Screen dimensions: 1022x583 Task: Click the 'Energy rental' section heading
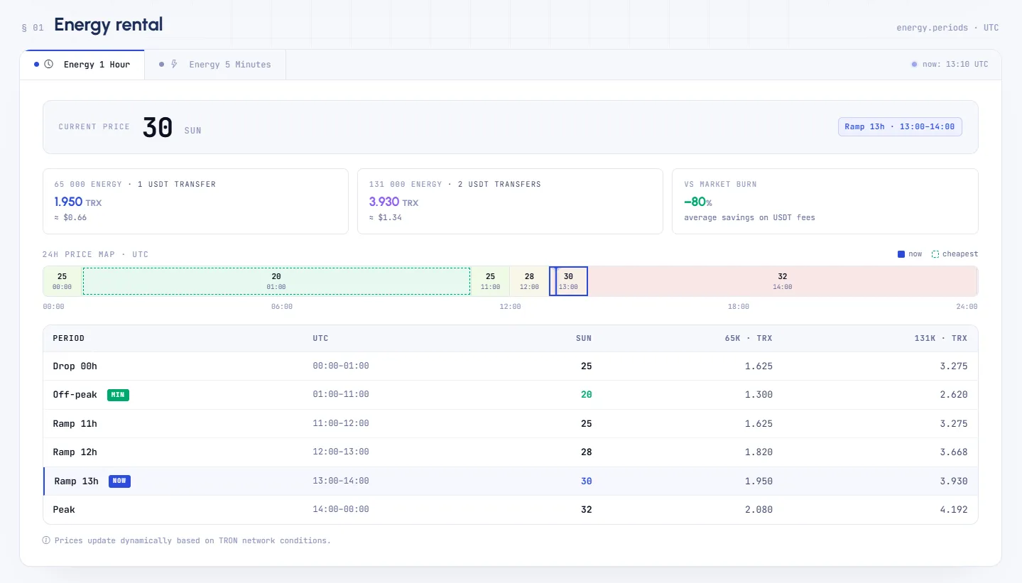click(108, 25)
